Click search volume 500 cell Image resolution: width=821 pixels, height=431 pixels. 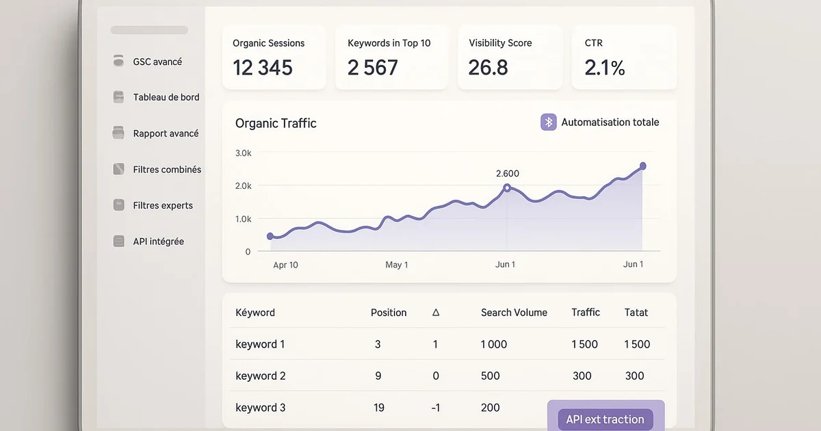(x=491, y=376)
